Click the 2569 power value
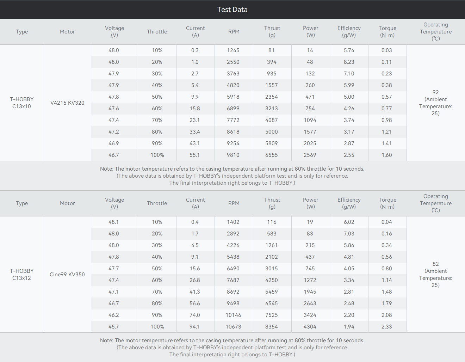The image size is (465, 362). click(x=310, y=155)
